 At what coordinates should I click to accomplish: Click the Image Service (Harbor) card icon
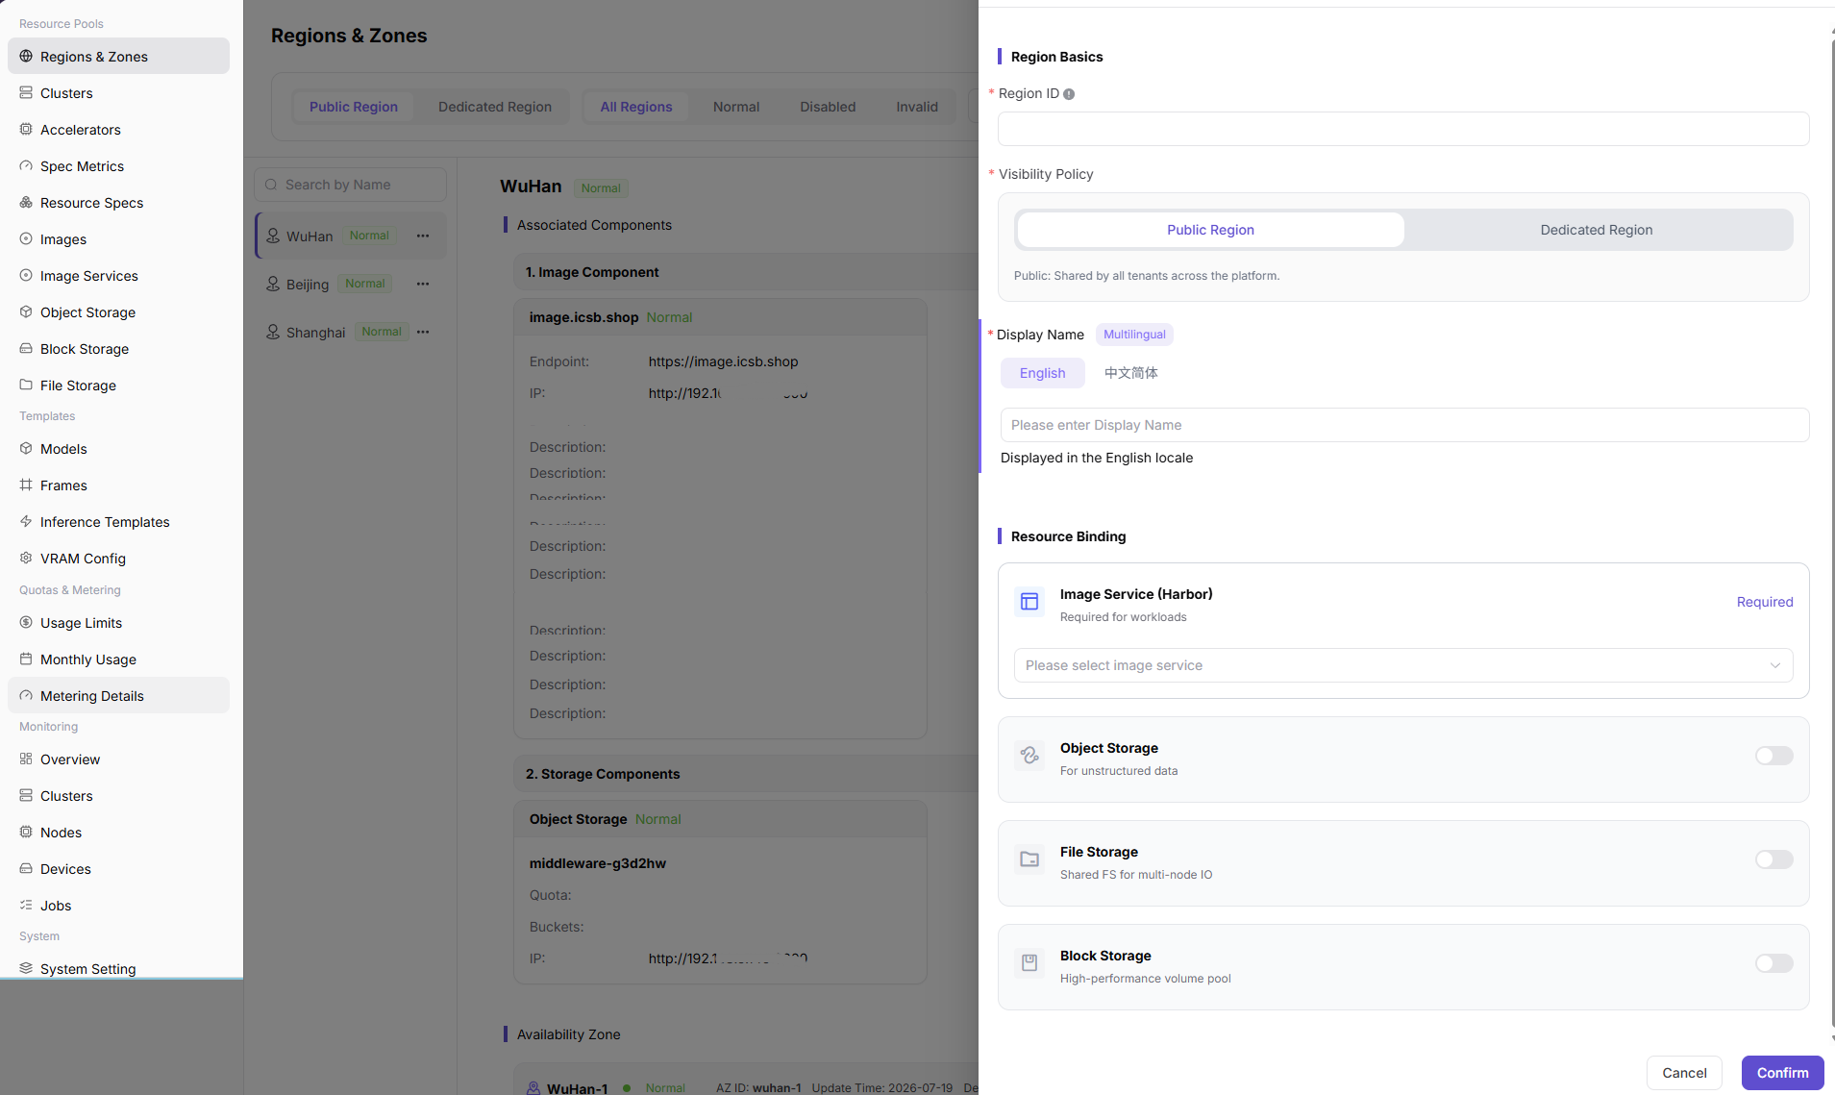1029,602
